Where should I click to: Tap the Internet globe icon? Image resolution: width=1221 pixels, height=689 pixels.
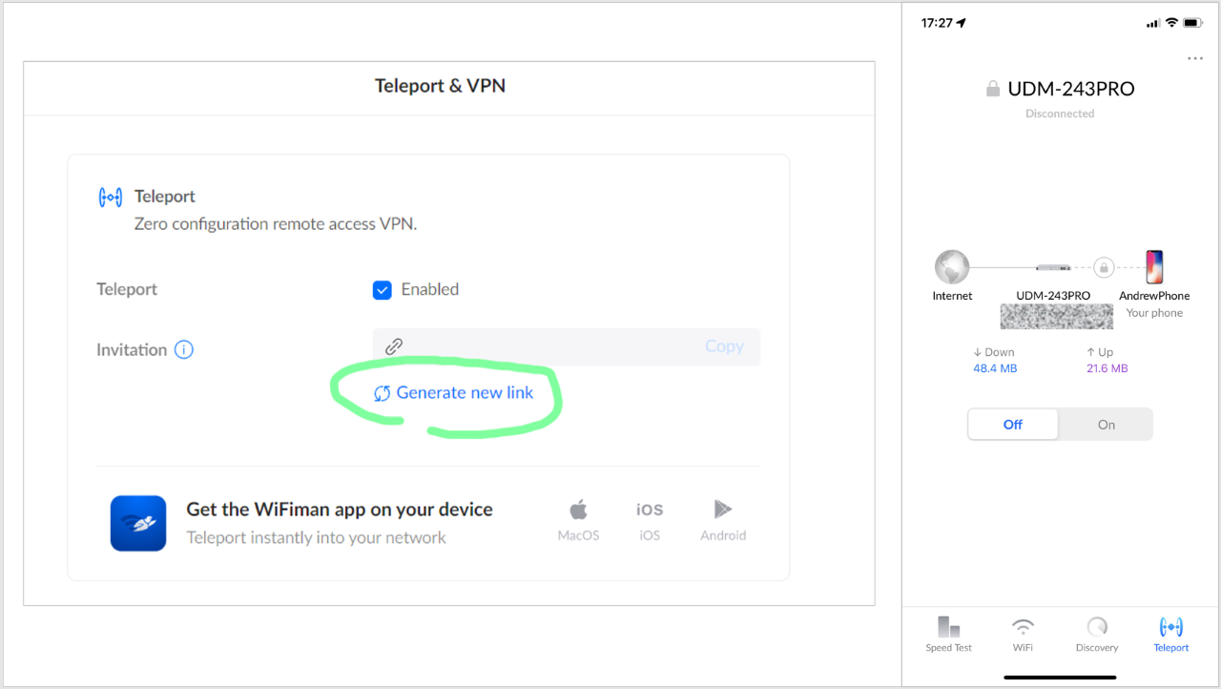point(952,267)
